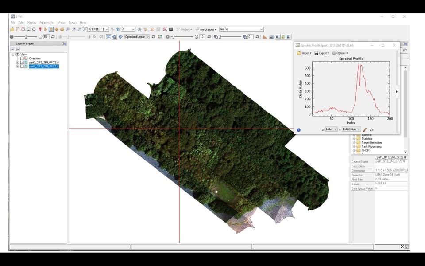Click the pencil curve-edit icon in Spectral Profile
This screenshot has width=425, height=266.
365,130
